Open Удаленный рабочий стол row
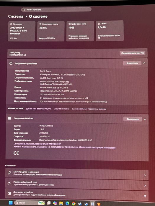The height and width of the screenshot is (206, 155). pos(77,184)
